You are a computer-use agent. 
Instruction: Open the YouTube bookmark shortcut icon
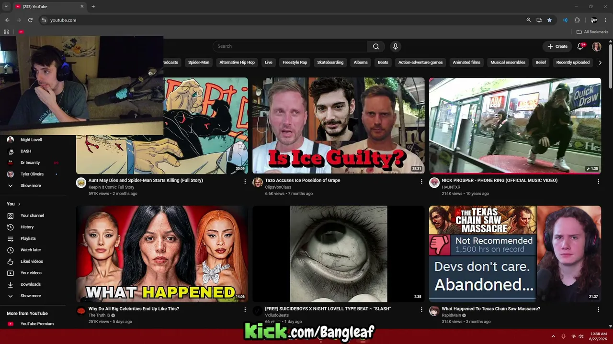pyautogui.click(x=21, y=32)
